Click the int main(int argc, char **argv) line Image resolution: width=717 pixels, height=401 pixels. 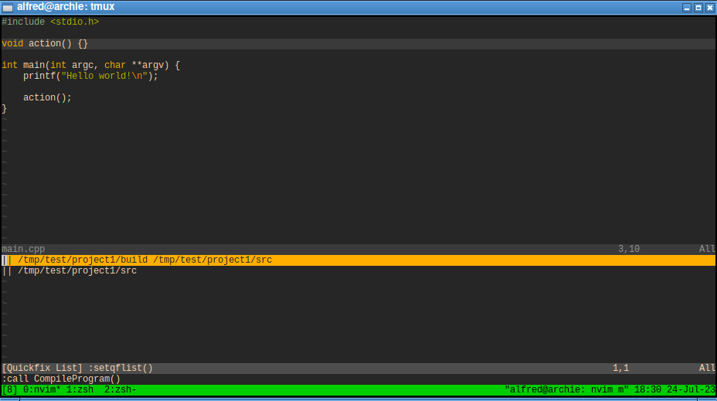(91, 65)
